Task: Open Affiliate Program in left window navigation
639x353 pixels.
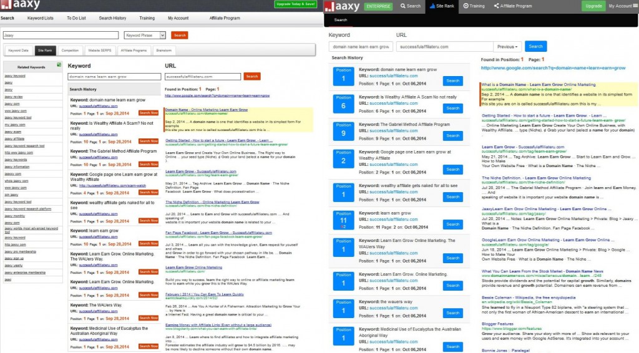Action: pos(225,18)
